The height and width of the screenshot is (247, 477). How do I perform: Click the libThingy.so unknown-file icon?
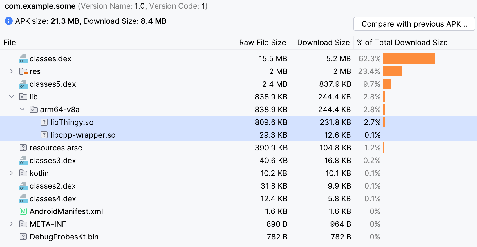[x=44, y=122]
